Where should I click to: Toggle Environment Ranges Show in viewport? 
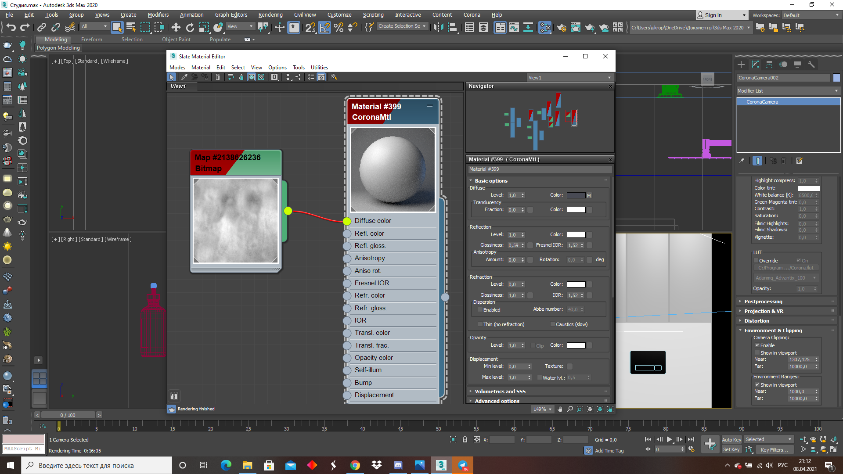[757, 385]
